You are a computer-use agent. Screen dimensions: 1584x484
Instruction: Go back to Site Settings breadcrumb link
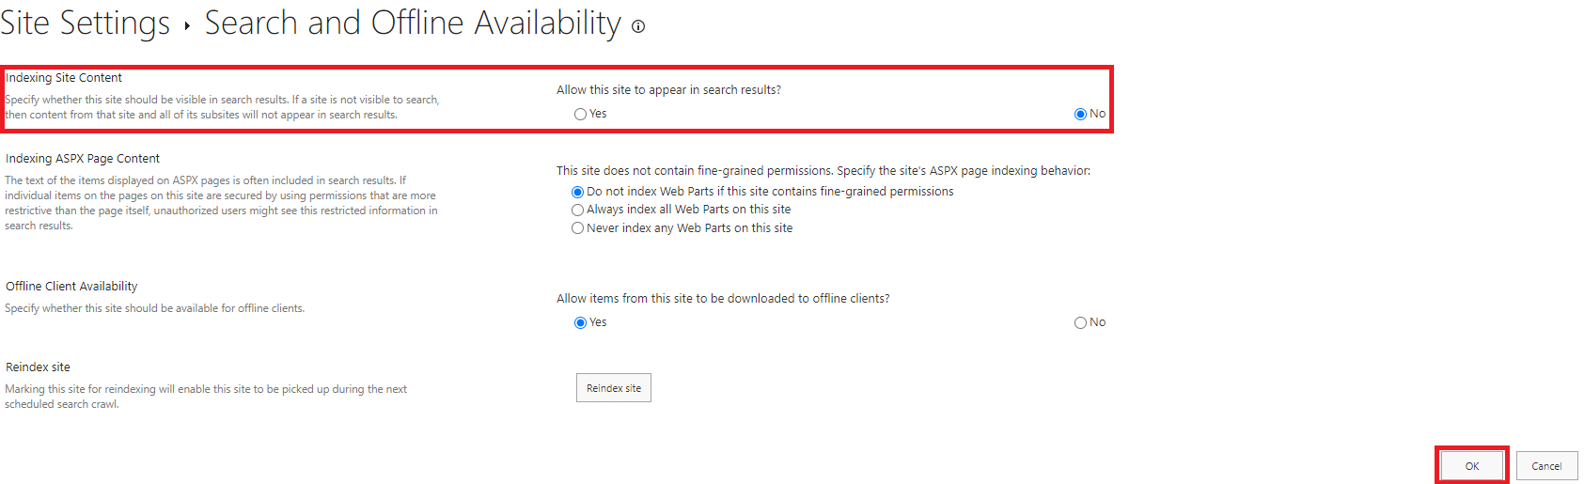pos(85,23)
